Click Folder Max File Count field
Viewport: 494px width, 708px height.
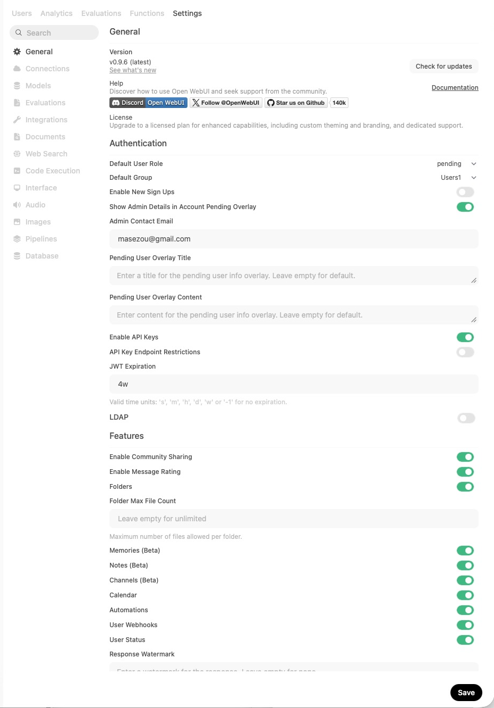click(x=294, y=519)
